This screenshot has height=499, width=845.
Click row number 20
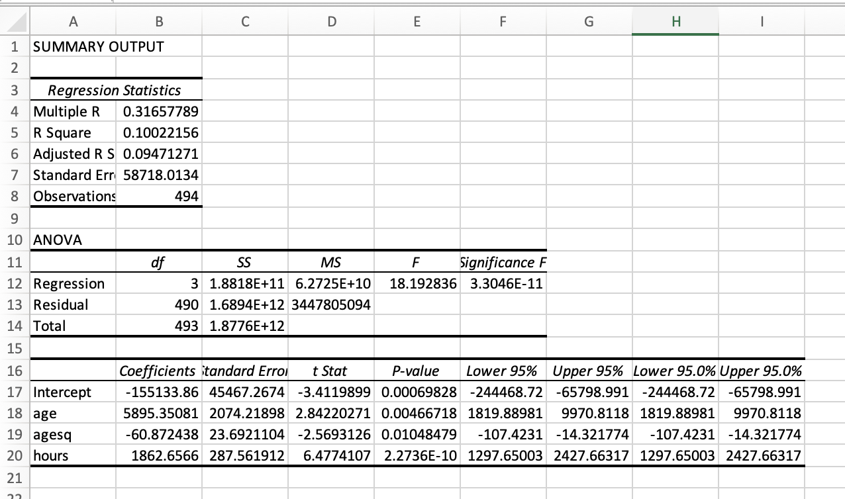(x=15, y=455)
